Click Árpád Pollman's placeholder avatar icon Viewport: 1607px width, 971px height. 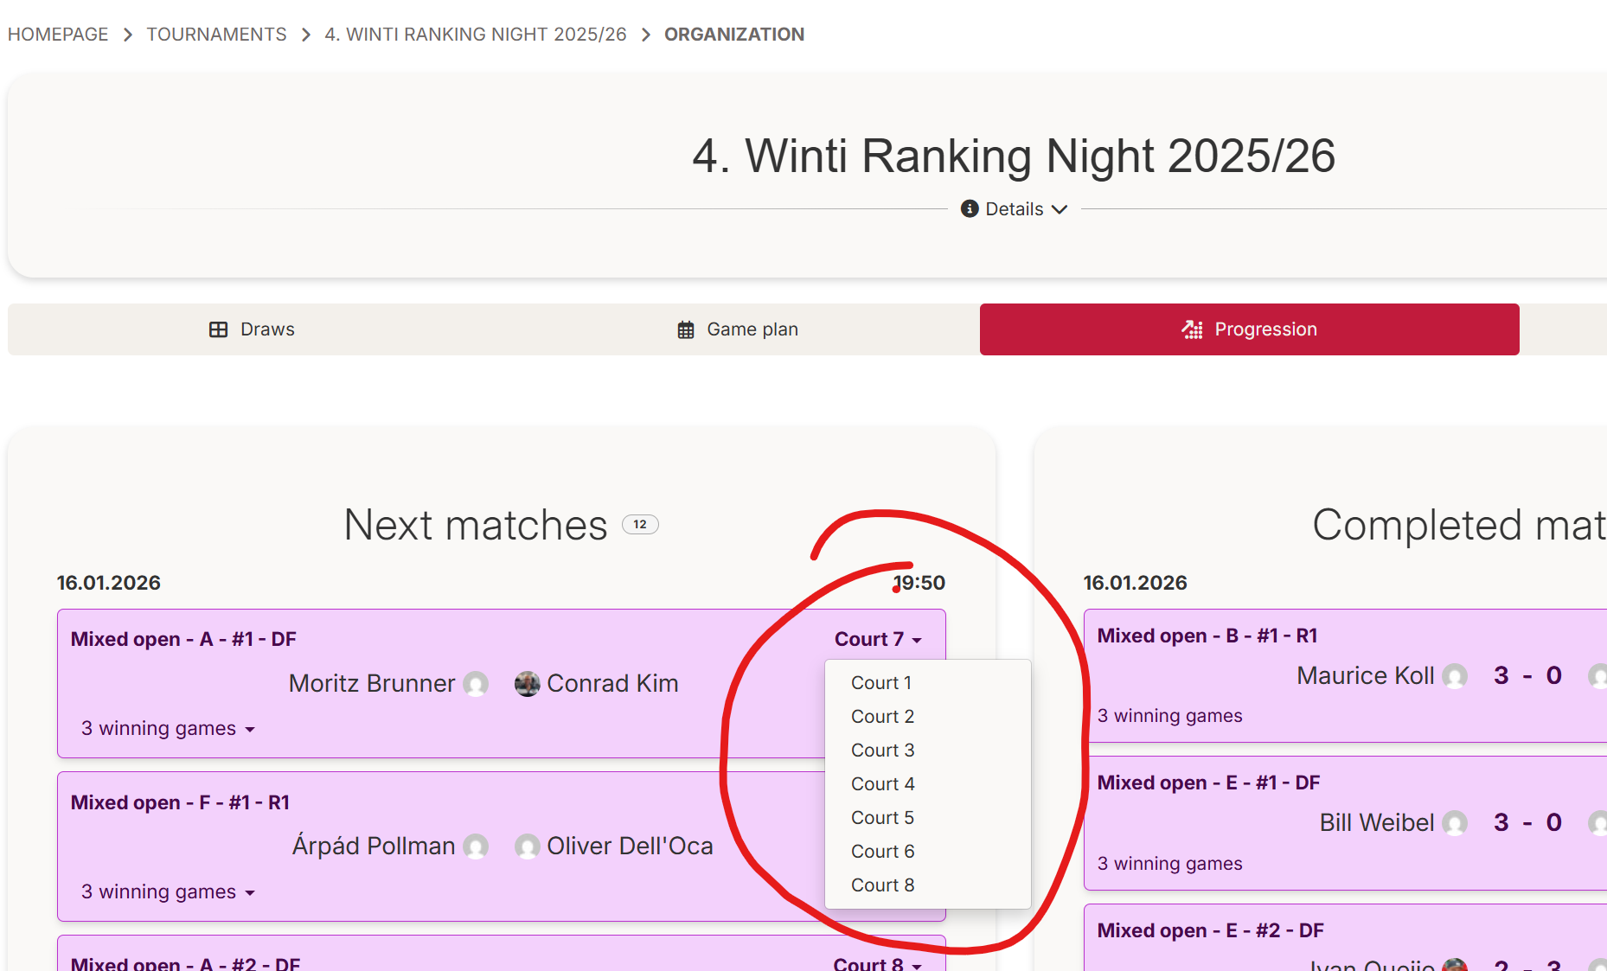(x=476, y=846)
